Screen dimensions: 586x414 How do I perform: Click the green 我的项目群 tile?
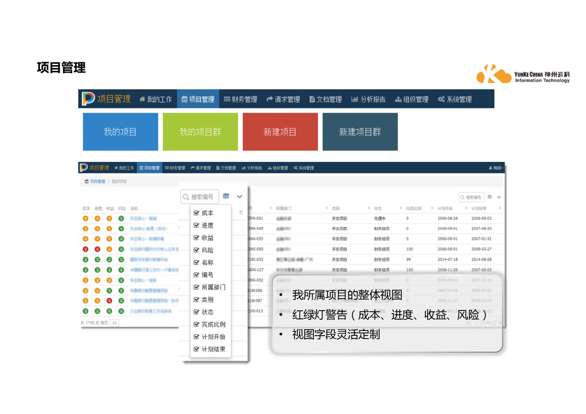(201, 132)
